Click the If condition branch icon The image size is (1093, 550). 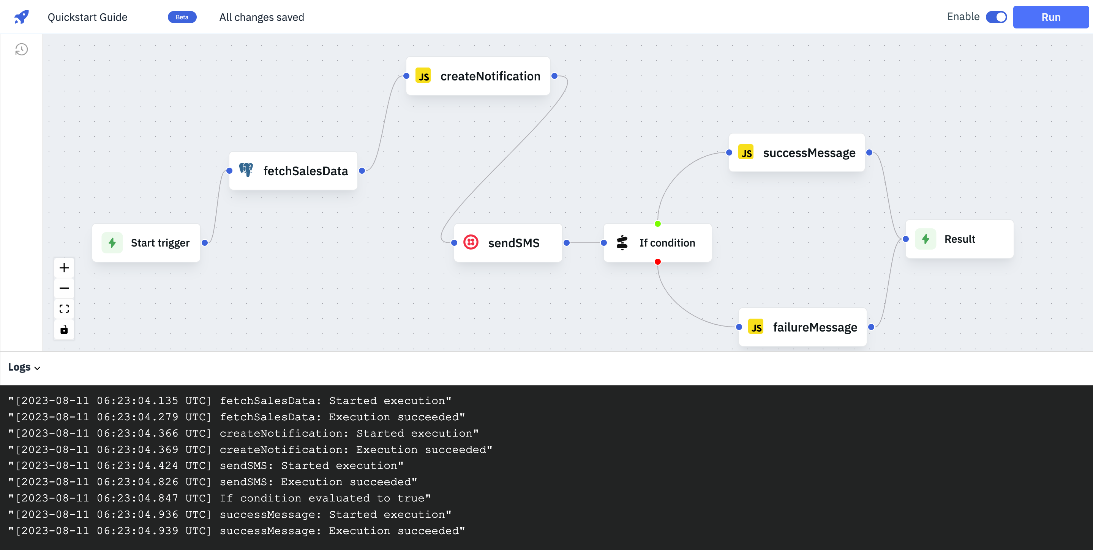tap(622, 242)
